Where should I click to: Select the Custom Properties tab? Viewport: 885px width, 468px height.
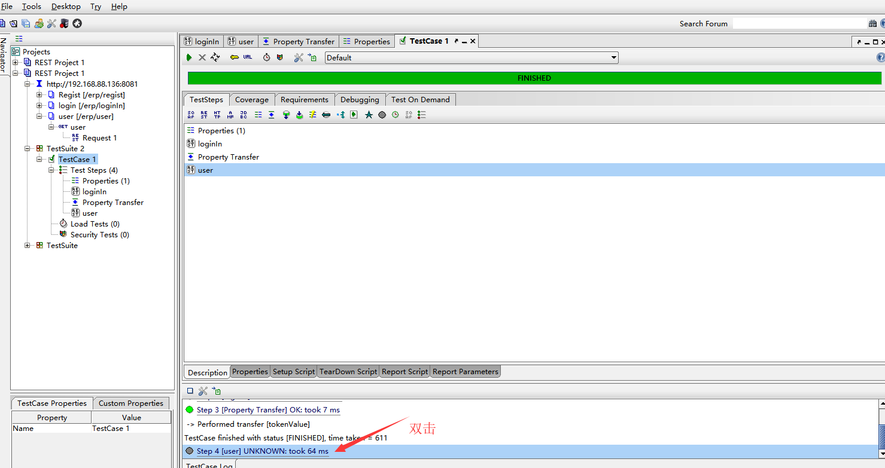pos(130,403)
